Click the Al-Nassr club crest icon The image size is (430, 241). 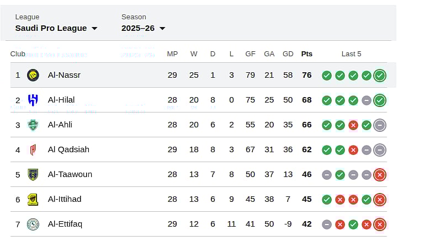pyautogui.click(x=33, y=75)
